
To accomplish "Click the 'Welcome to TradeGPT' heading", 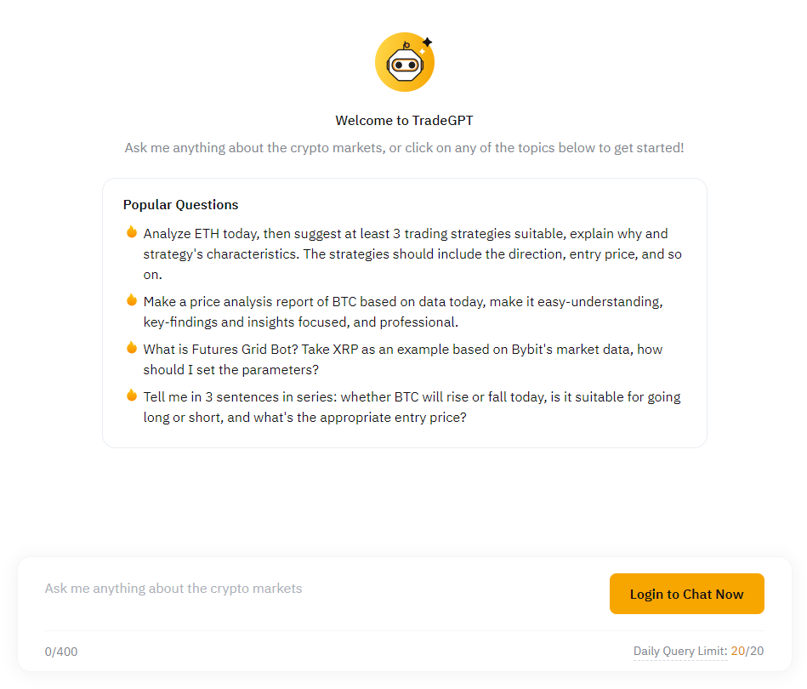I will [404, 121].
